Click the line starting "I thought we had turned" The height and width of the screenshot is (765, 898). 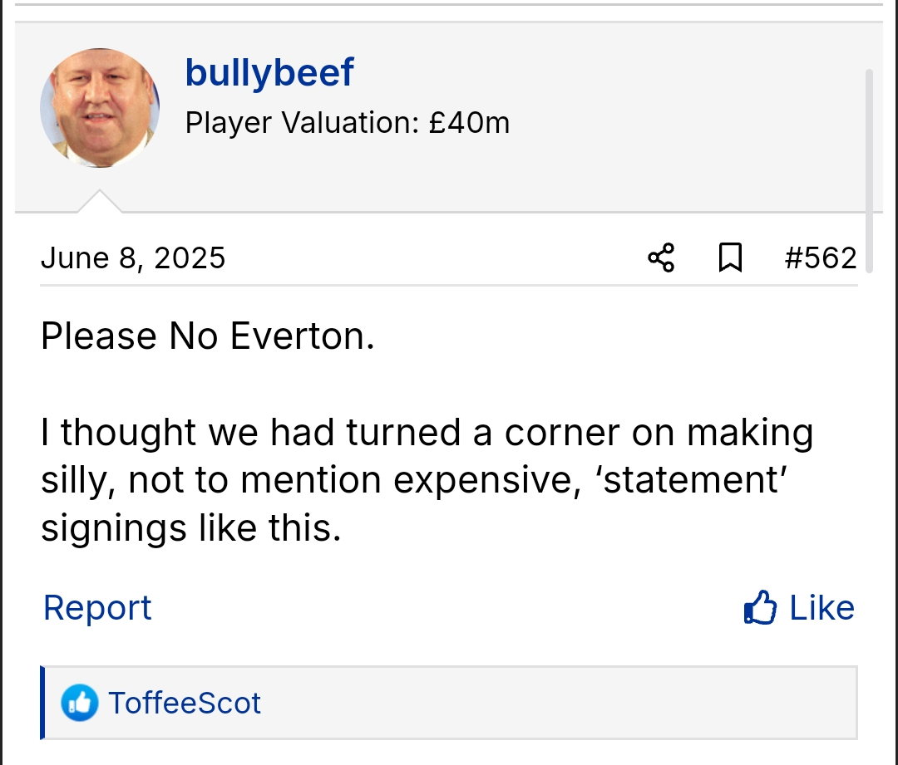[427, 433]
